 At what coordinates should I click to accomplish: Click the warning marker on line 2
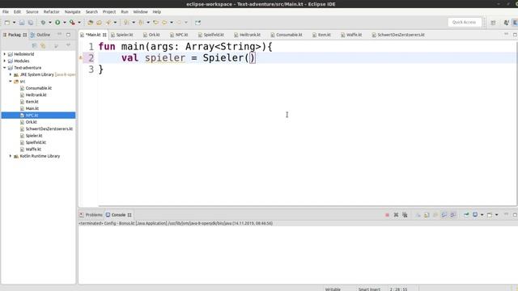tap(81, 58)
